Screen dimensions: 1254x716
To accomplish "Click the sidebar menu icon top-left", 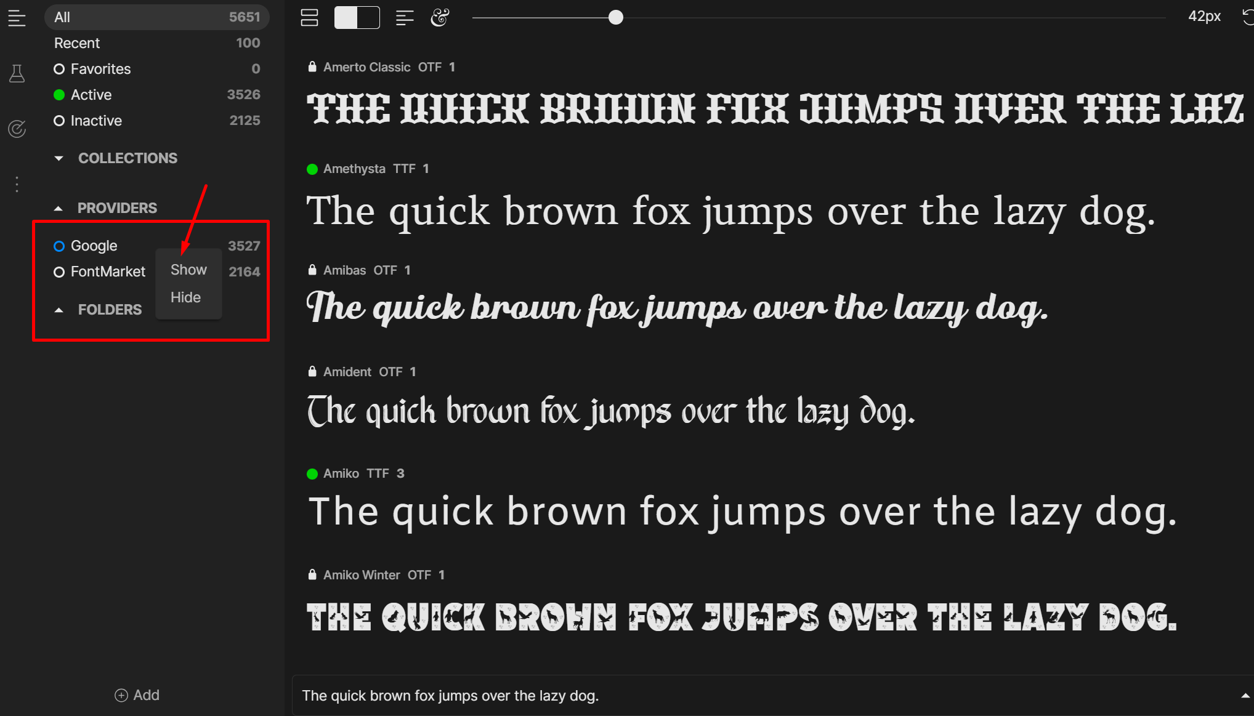I will pos(17,18).
